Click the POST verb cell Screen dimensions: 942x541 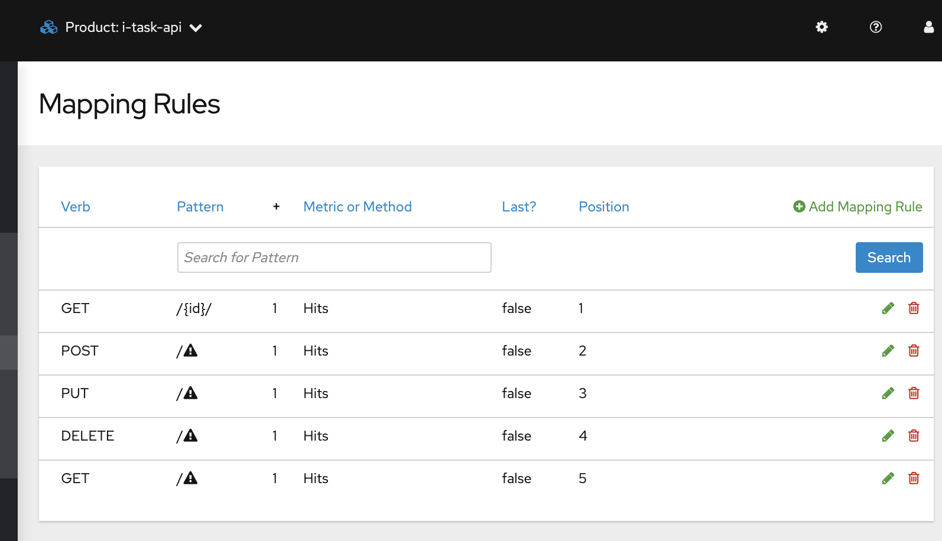[80, 351]
